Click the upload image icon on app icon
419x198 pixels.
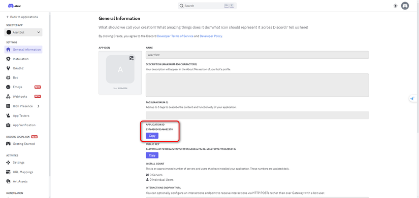coord(131,58)
